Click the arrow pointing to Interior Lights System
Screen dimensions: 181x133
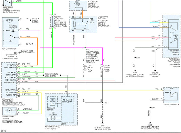pos(31,20)
